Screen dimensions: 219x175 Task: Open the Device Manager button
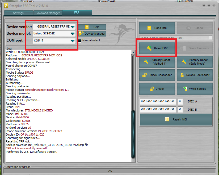(92, 34)
